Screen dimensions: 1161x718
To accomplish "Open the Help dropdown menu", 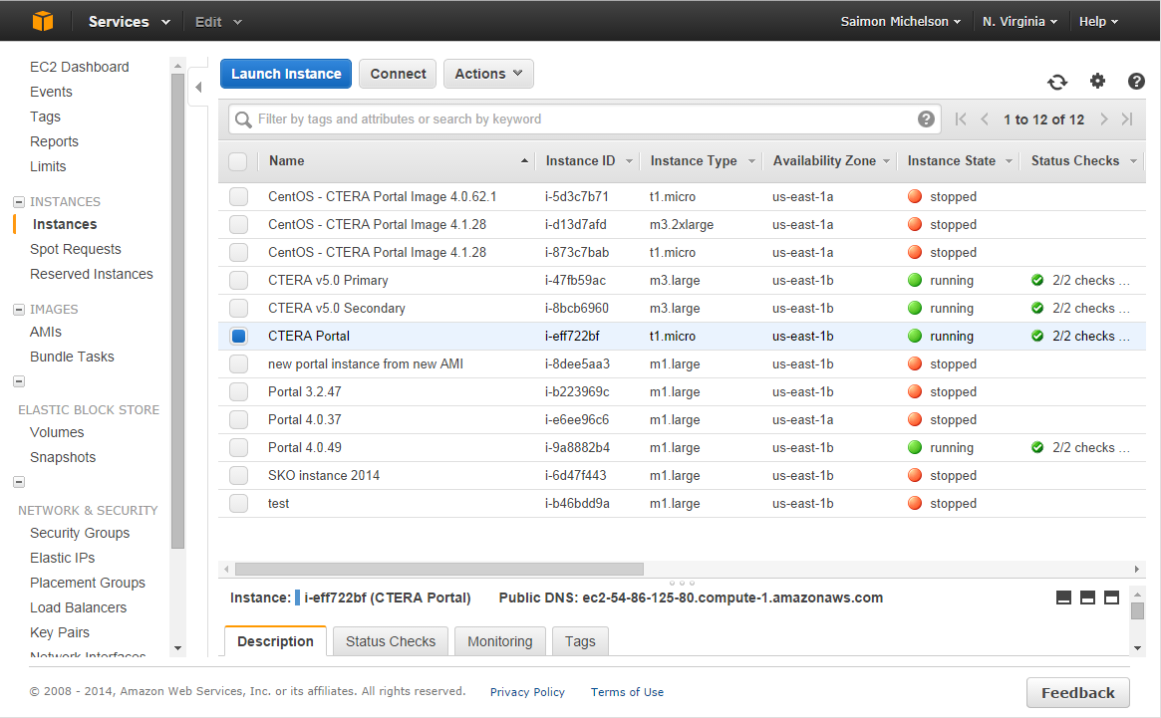I will 1098,22.
